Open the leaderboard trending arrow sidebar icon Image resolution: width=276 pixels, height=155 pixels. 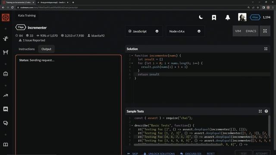[6, 96]
